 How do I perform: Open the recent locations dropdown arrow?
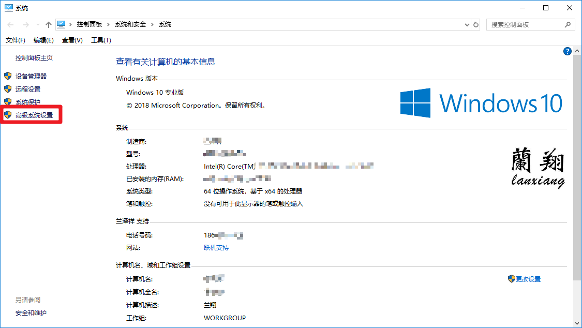38,25
